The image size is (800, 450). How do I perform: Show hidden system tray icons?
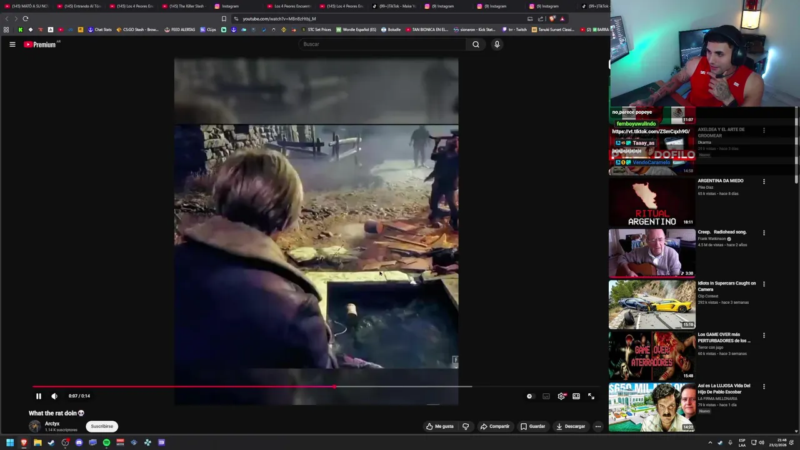point(710,442)
